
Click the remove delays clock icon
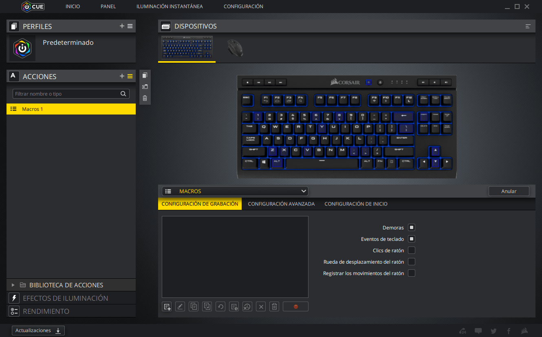coord(247,307)
